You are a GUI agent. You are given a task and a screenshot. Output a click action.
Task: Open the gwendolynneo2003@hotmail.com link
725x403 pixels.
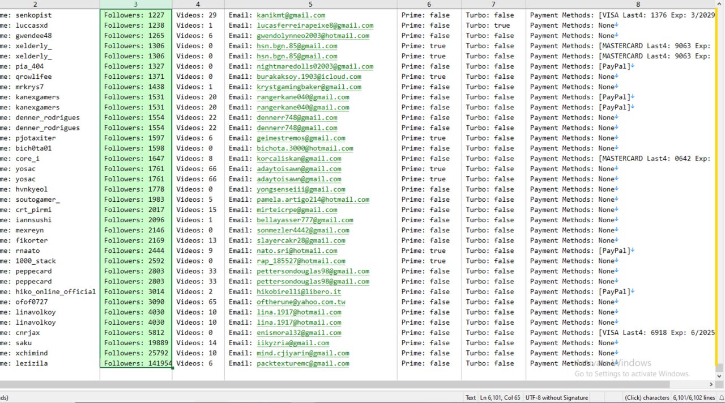point(313,36)
